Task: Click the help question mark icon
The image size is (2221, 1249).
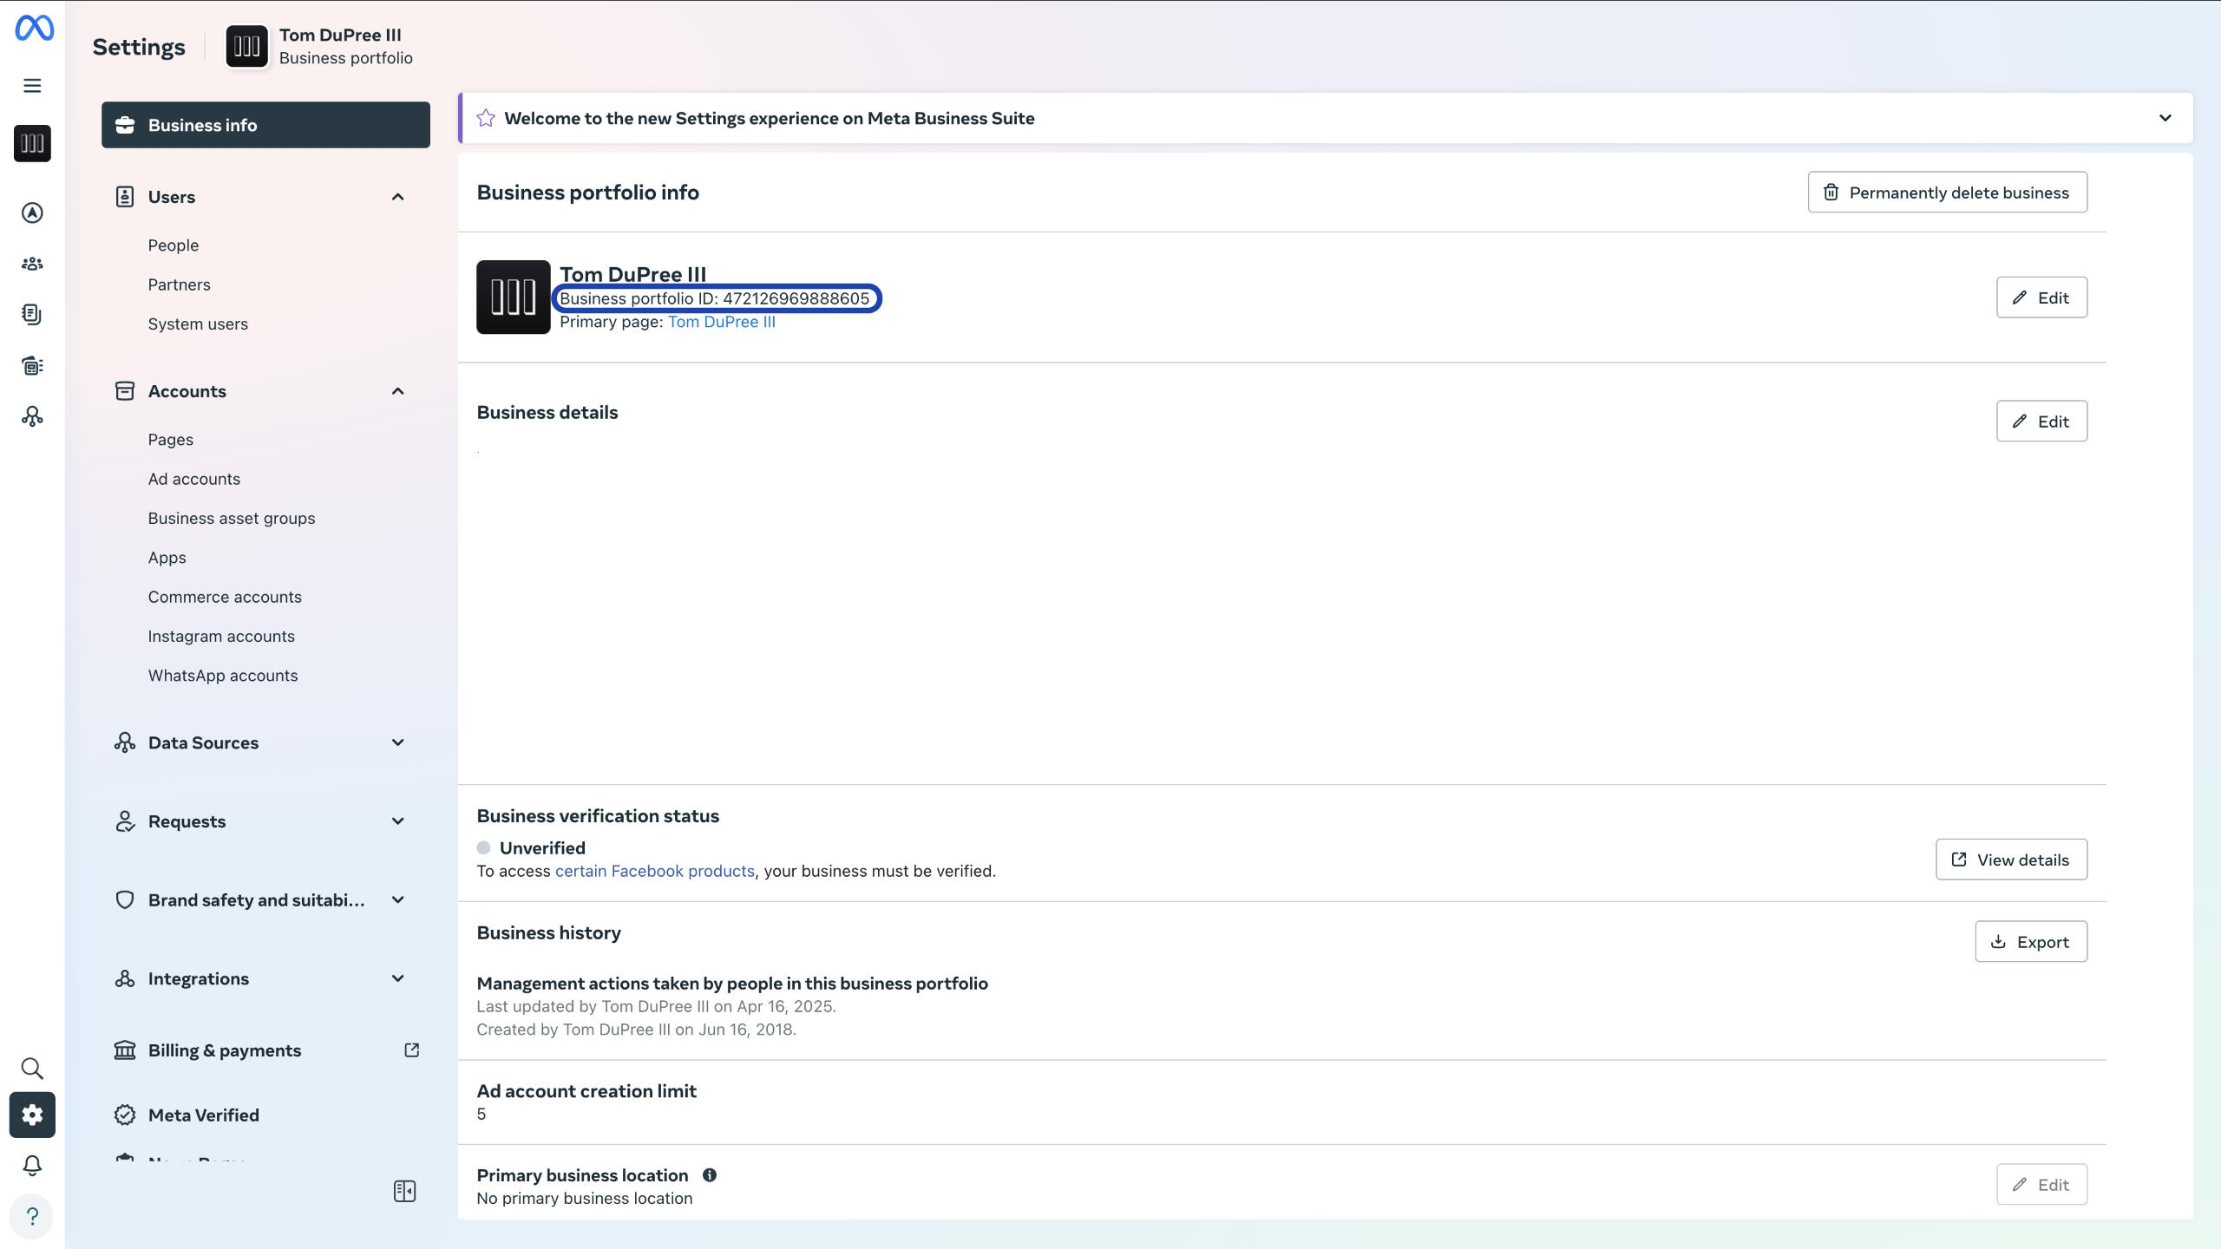Action: click(x=32, y=1217)
